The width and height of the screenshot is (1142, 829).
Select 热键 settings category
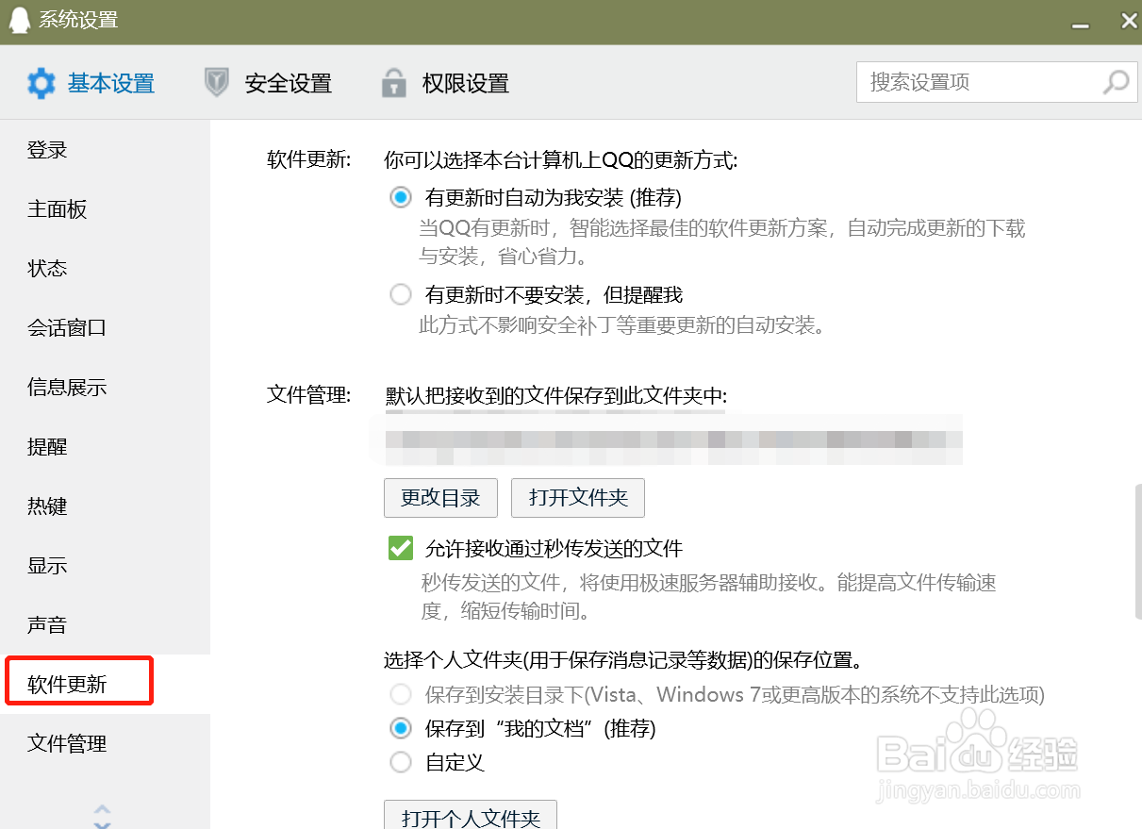coord(47,506)
